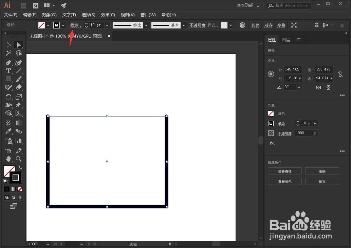Click the 位移路径 button
This screenshot has width=351, height=248.
coord(285,171)
